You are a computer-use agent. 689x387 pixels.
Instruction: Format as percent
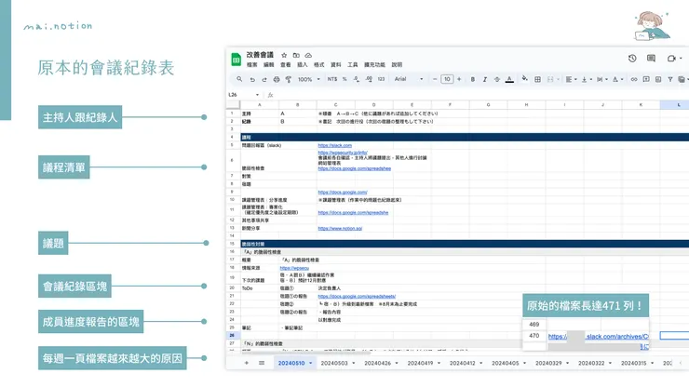(344, 79)
